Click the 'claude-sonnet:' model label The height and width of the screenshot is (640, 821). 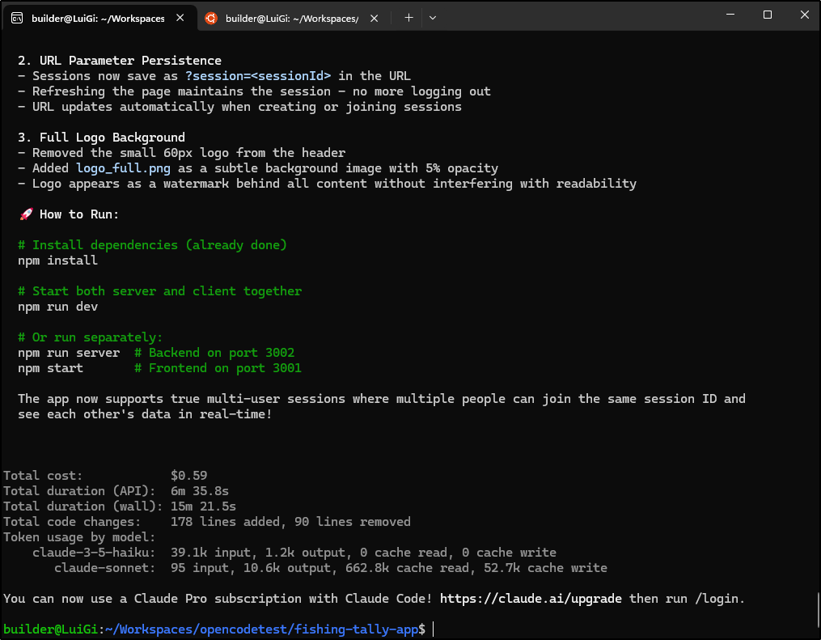tap(104, 568)
